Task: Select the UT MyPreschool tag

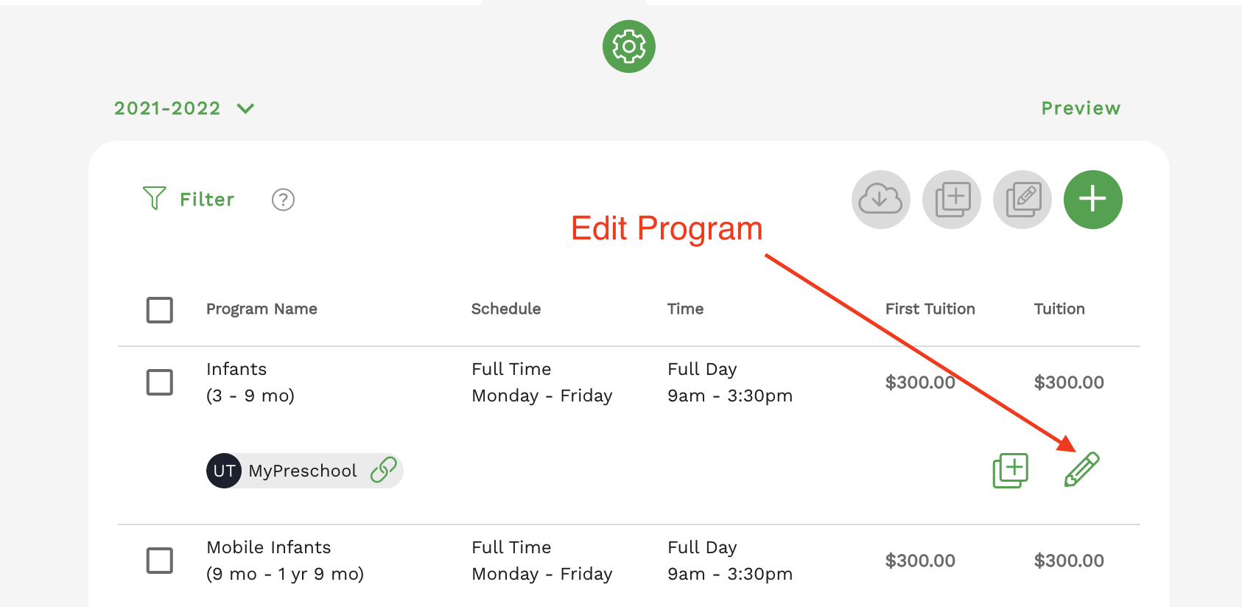Action: pos(304,471)
